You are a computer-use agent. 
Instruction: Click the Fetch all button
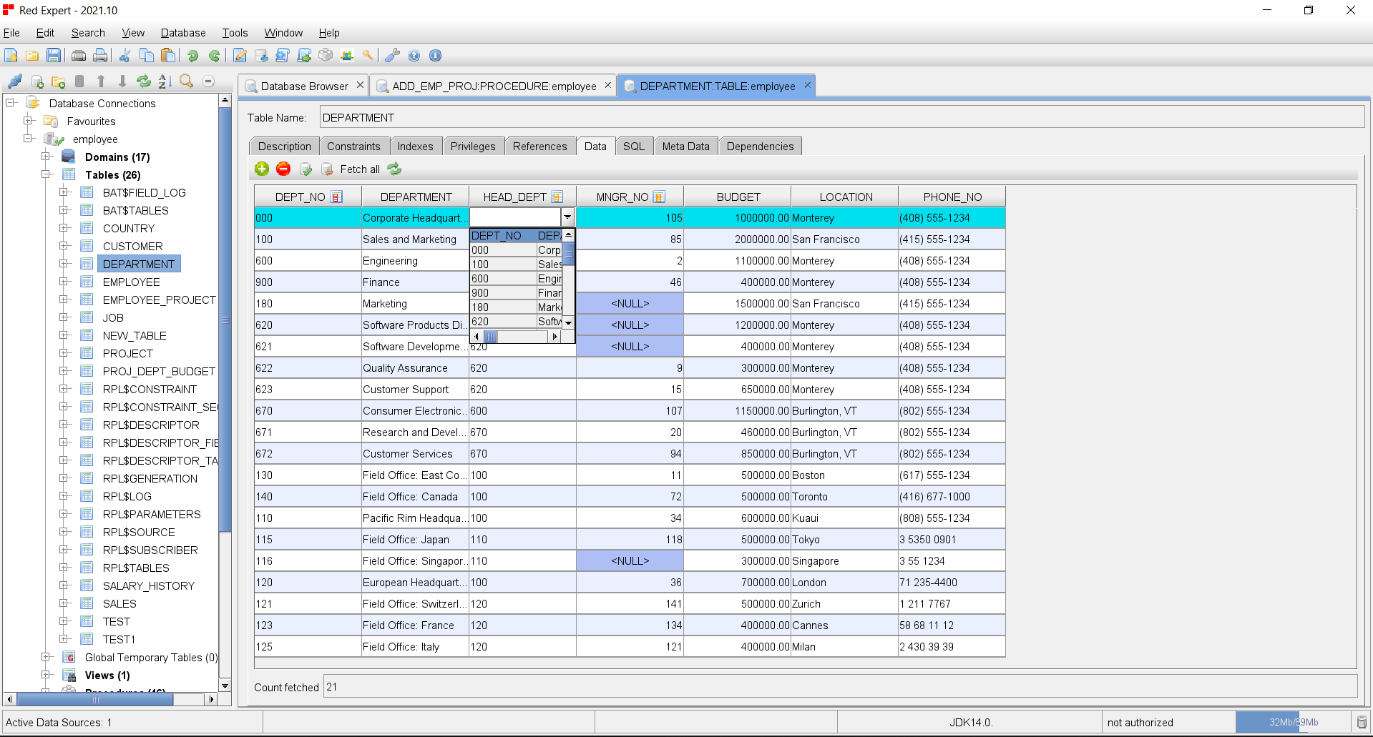click(360, 169)
